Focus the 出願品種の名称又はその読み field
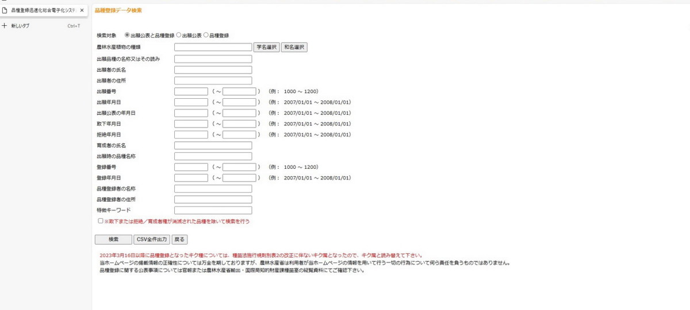Image resolution: width=690 pixels, height=310 pixels. coord(213,59)
